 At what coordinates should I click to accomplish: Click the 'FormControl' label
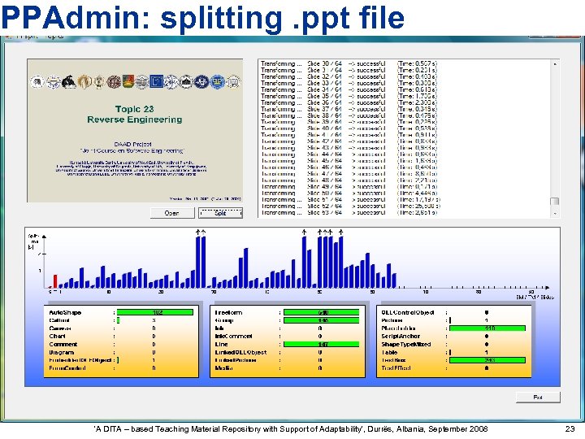67,368
